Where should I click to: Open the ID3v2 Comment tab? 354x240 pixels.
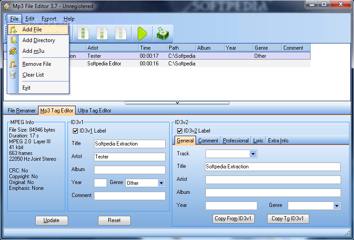[208, 141]
